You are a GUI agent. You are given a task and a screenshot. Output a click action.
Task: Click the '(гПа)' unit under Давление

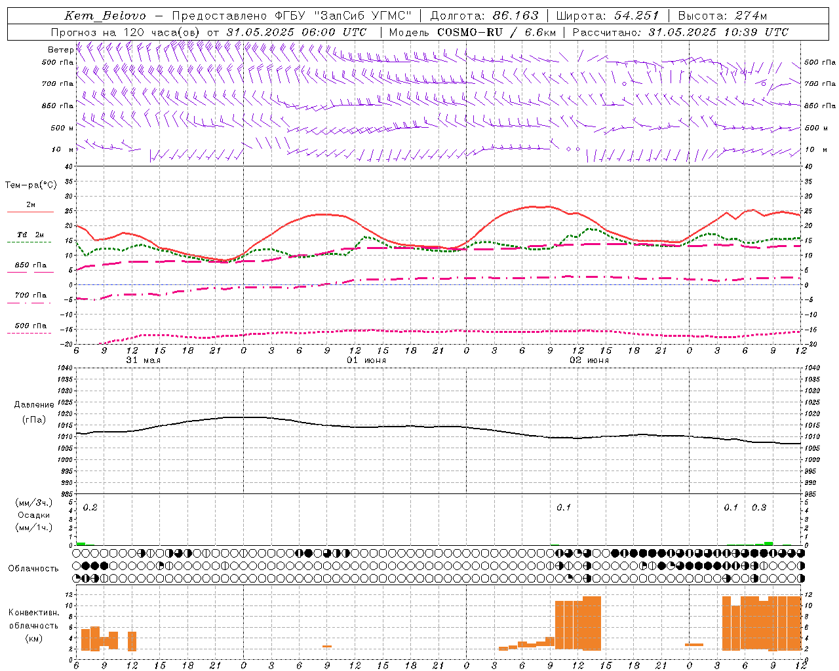(33, 420)
